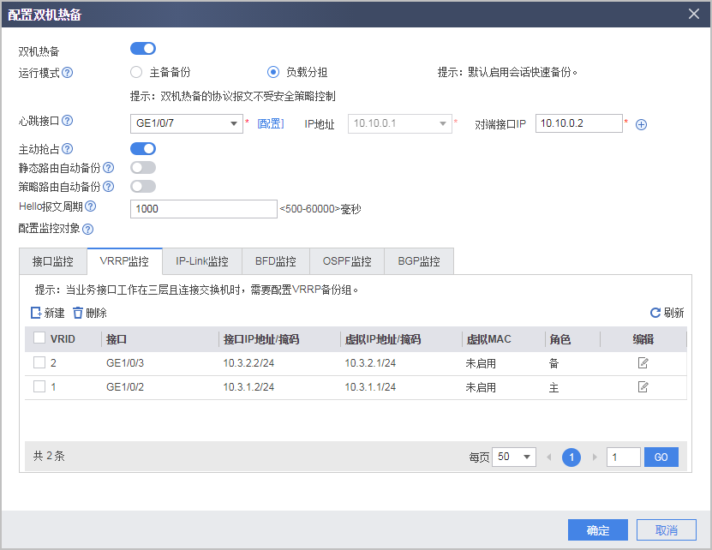Open help icon next to 配置监控对象
Image resolution: width=712 pixels, height=550 pixels.
coord(87,229)
